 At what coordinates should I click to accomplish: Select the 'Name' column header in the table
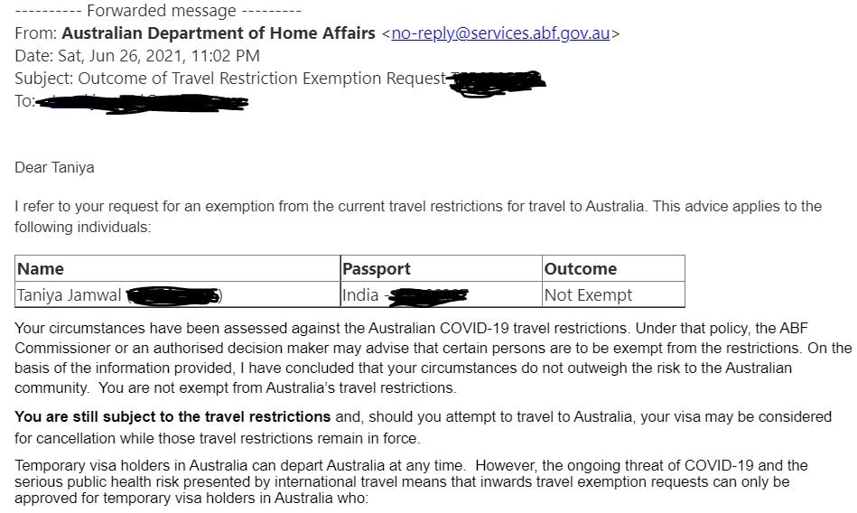(41, 269)
